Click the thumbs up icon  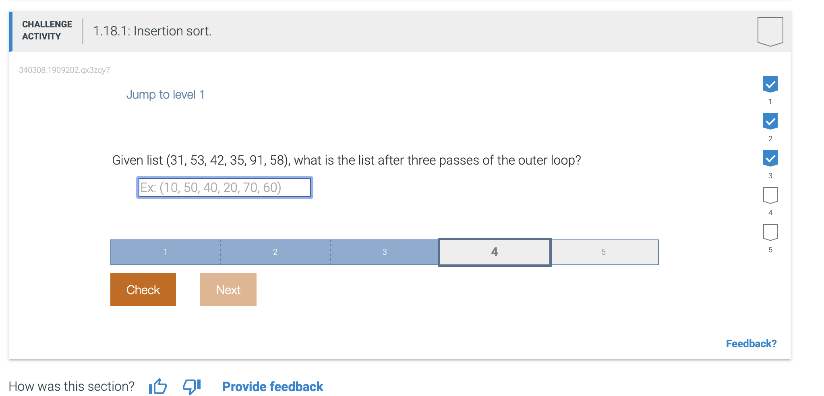click(x=157, y=386)
